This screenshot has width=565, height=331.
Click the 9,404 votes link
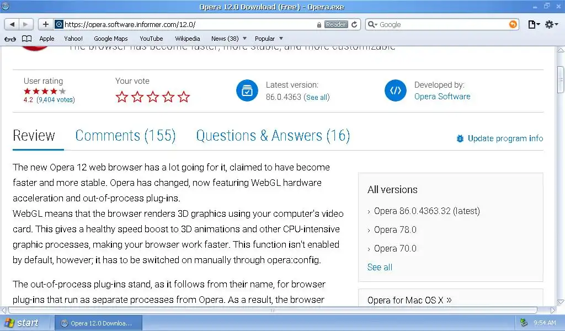pos(56,100)
